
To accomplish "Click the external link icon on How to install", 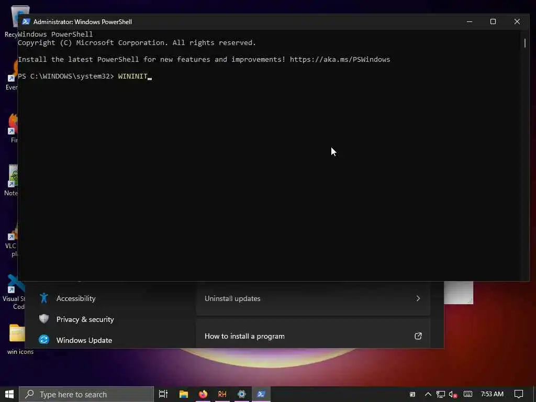I will pos(418,336).
